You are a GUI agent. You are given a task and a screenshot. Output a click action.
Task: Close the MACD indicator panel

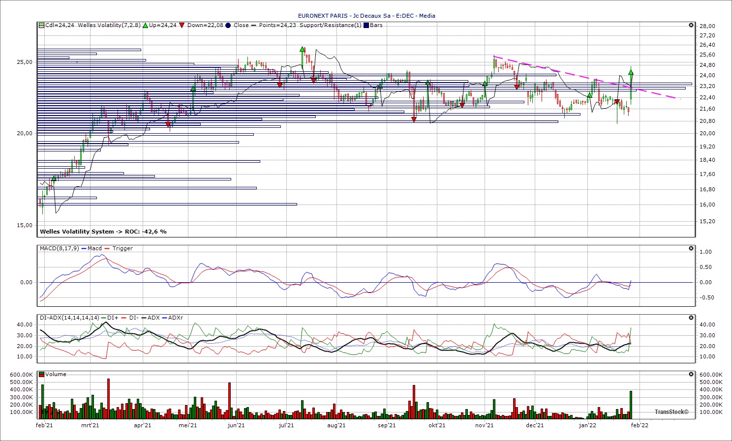[x=691, y=248]
